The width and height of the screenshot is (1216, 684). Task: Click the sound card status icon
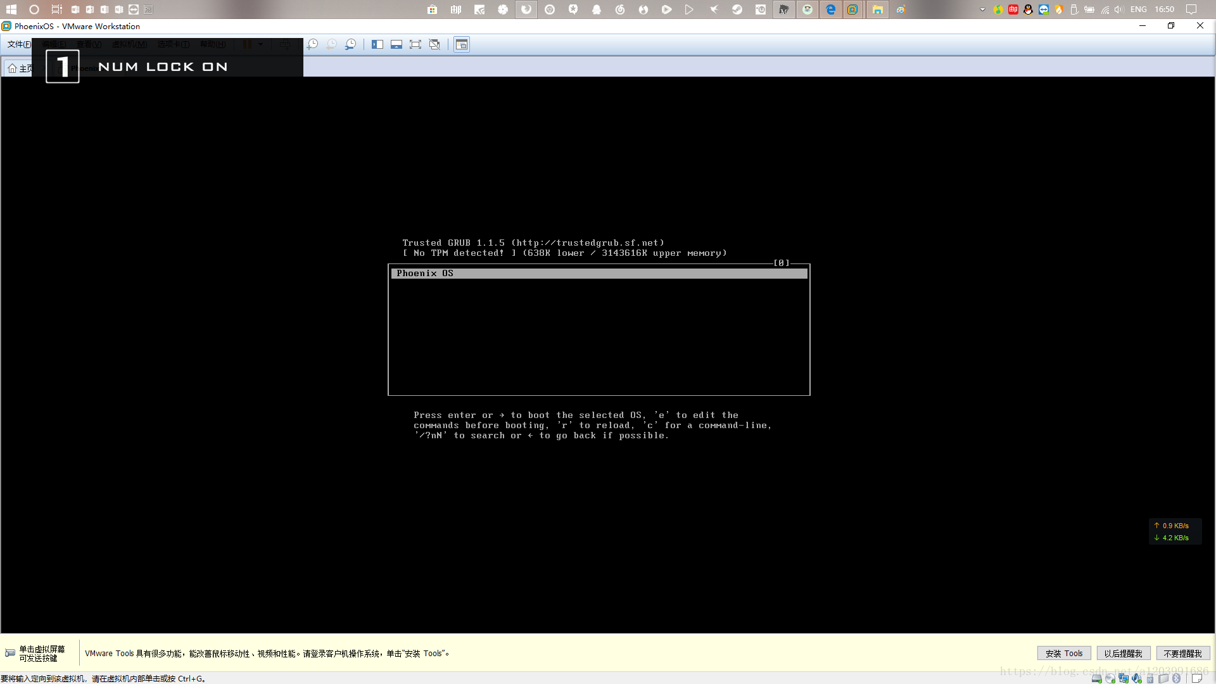coord(1137,678)
